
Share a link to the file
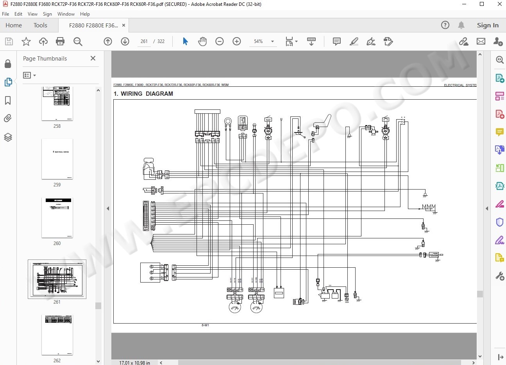click(464, 41)
